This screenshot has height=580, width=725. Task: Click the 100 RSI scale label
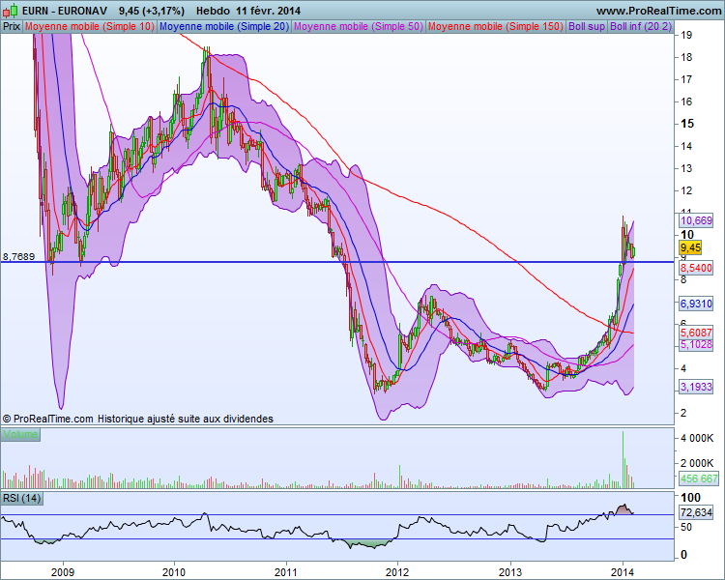tap(691, 498)
